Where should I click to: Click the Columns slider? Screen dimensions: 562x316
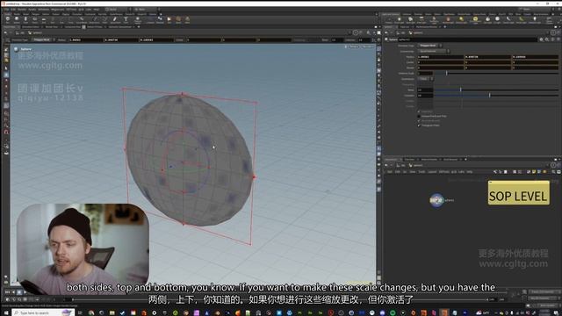[496, 96]
